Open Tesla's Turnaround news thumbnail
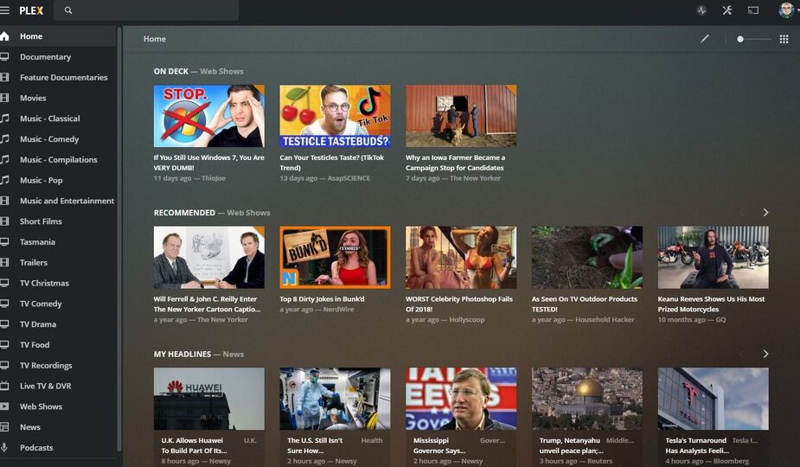Viewport: 800px width, 467px height. [x=714, y=399]
